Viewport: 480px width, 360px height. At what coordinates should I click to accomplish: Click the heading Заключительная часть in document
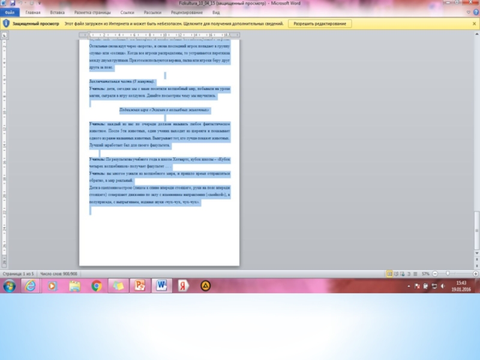[122, 82]
